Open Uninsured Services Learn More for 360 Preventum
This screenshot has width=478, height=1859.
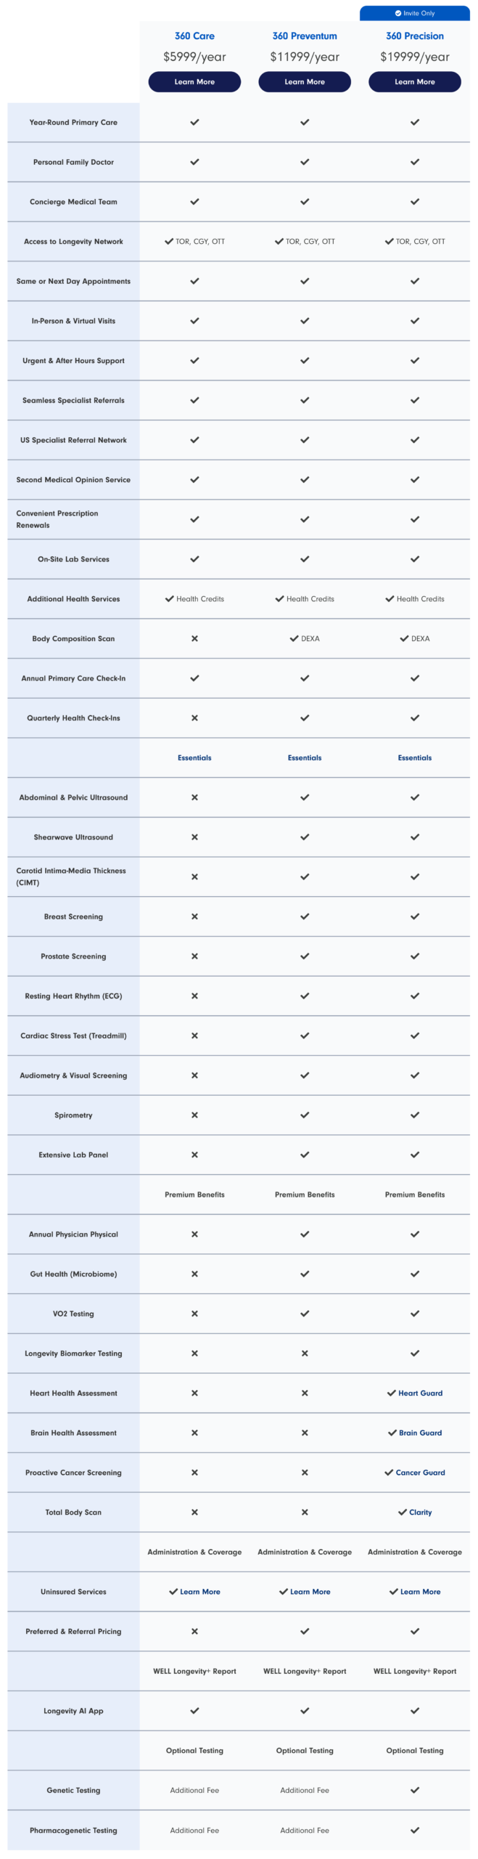pyautogui.click(x=310, y=1592)
